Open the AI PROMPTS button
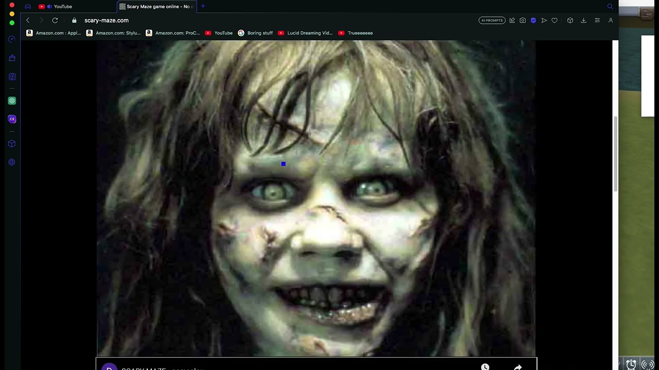This screenshot has height=370, width=659. [x=492, y=21]
